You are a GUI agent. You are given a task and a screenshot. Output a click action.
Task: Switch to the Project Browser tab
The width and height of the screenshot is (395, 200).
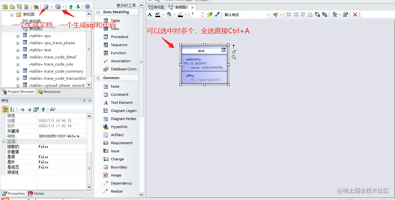click(x=18, y=92)
